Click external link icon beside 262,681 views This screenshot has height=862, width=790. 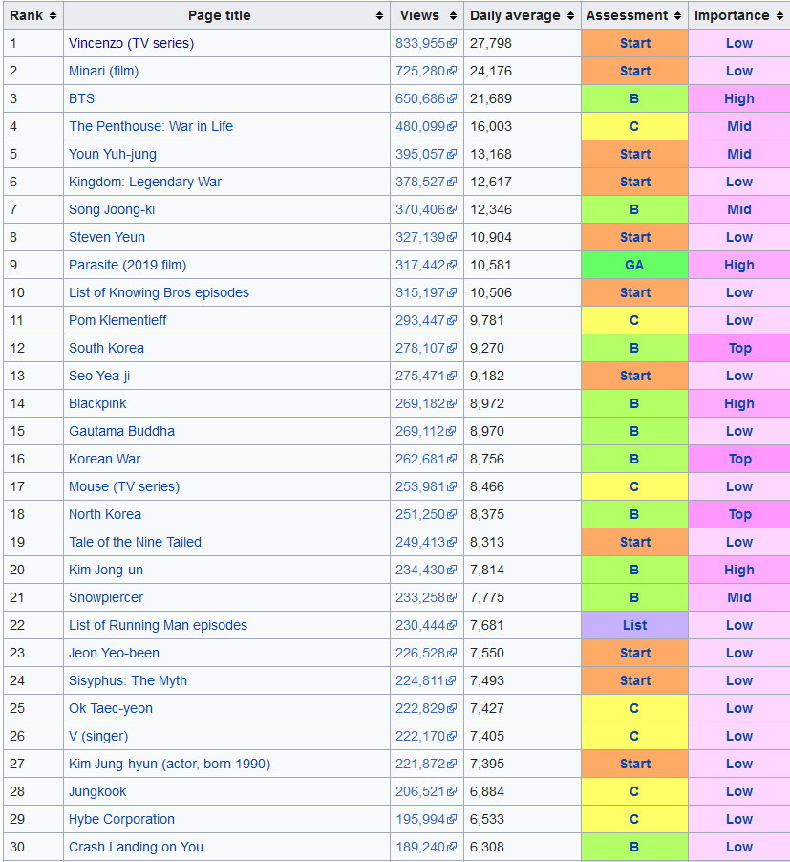[x=452, y=459]
